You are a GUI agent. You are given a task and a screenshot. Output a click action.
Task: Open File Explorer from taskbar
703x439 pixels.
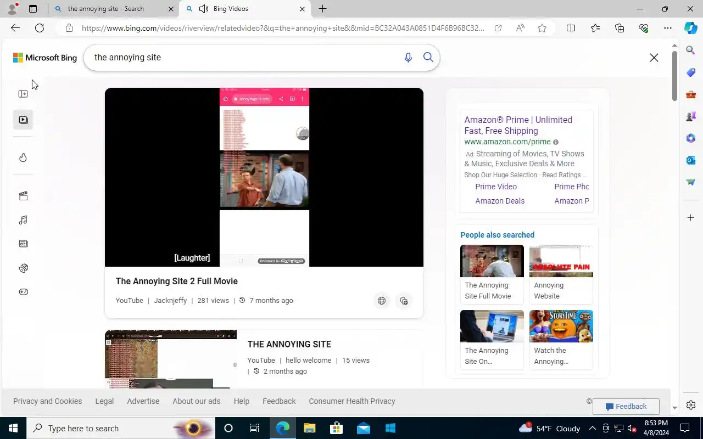coord(309,428)
